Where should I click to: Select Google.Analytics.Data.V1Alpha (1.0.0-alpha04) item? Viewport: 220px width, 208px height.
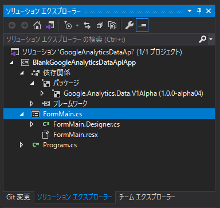click(x=133, y=93)
